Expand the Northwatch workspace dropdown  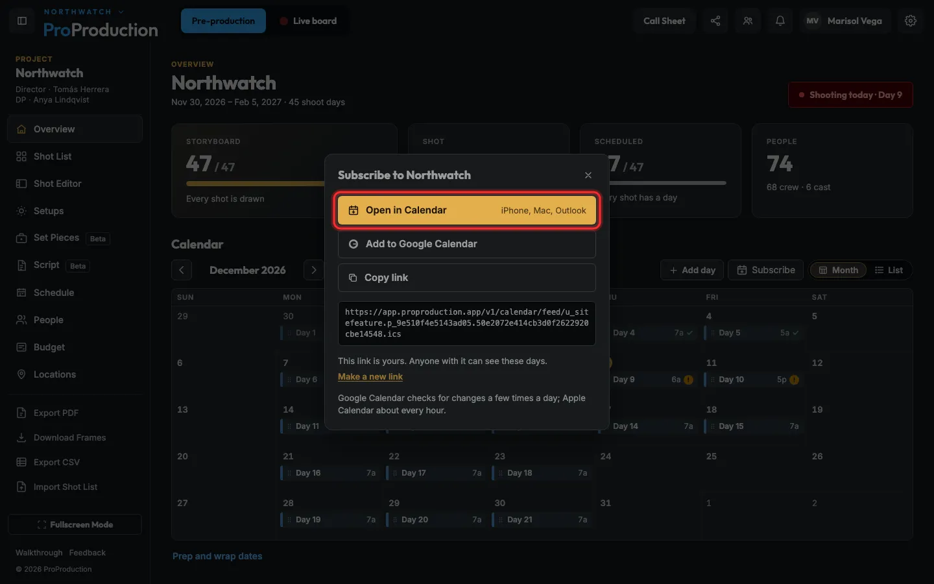[x=84, y=12]
